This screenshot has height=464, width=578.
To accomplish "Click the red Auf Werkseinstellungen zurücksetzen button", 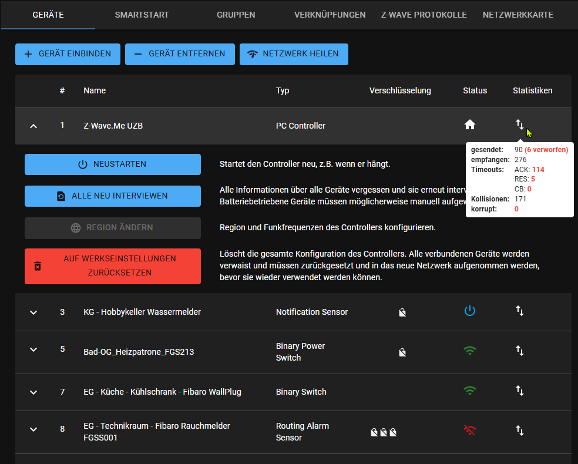I will (112, 266).
